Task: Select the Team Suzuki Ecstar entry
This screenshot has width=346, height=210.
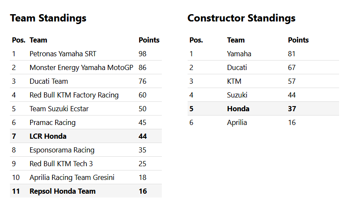Action: (x=59, y=109)
